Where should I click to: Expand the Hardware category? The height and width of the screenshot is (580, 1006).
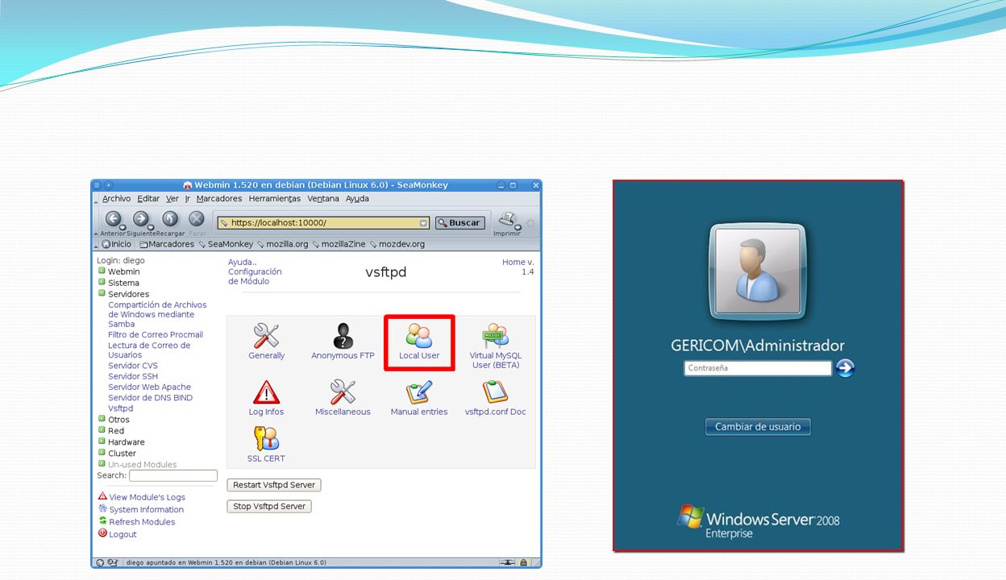coord(102,441)
